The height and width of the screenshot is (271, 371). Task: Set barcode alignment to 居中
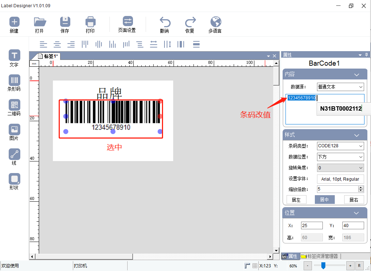click(325, 200)
